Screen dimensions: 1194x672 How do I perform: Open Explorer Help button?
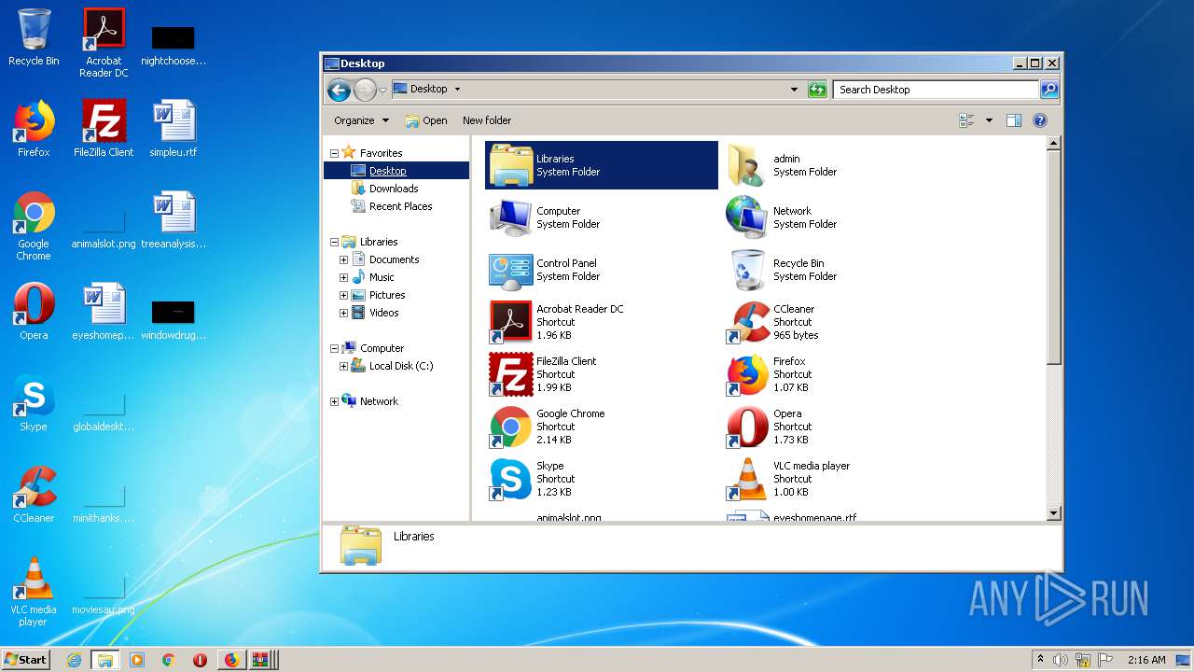pos(1040,120)
